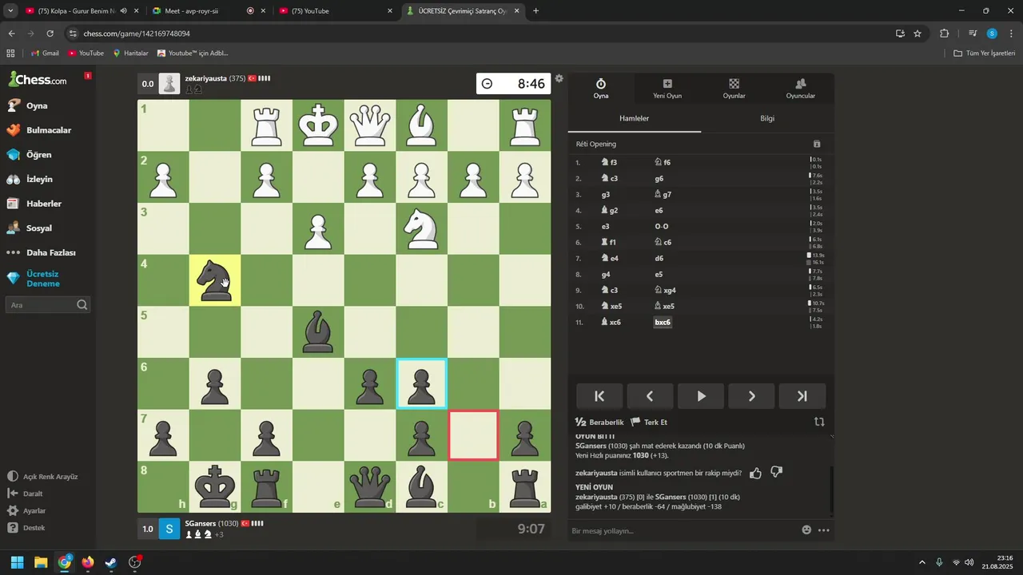Bookmark this page with star icon
The width and height of the screenshot is (1023, 575).
click(918, 34)
